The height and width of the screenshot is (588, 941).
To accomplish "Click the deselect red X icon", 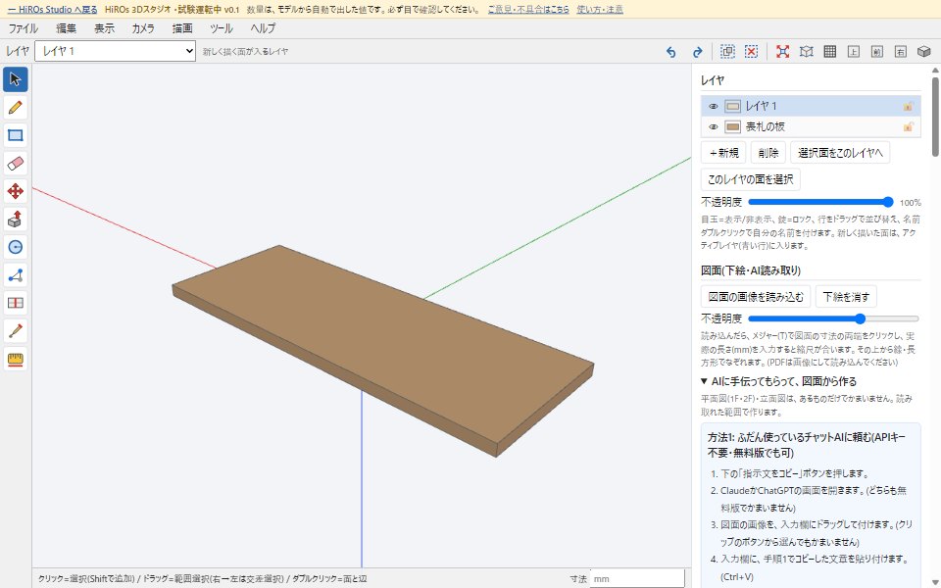I will pos(752,52).
